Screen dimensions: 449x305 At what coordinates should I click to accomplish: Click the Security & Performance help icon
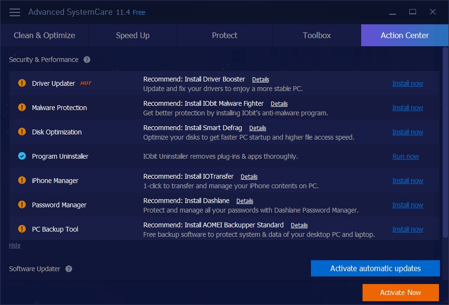[x=87, y=60]
